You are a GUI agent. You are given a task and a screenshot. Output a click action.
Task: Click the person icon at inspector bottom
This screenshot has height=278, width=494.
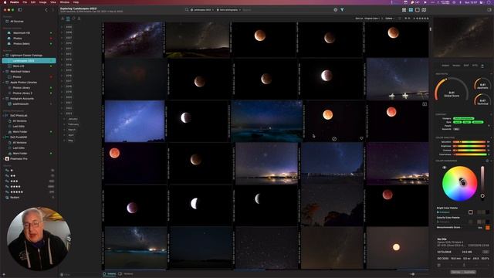[x=464, y=265]
